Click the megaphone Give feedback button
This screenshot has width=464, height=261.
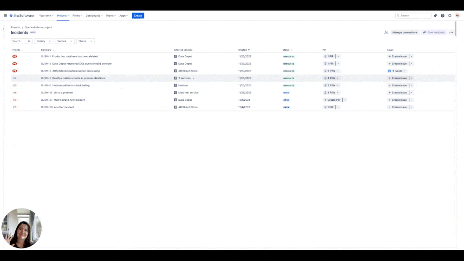(x=434, y=33)
